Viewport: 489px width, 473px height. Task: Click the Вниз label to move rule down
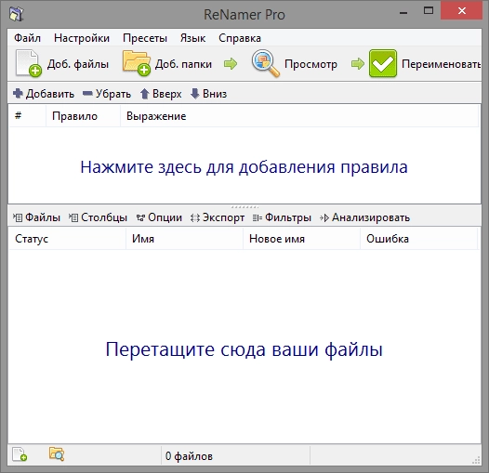215,94
